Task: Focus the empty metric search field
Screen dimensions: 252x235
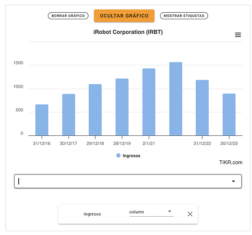Action: pyautogui.click(x=128, y=181)
